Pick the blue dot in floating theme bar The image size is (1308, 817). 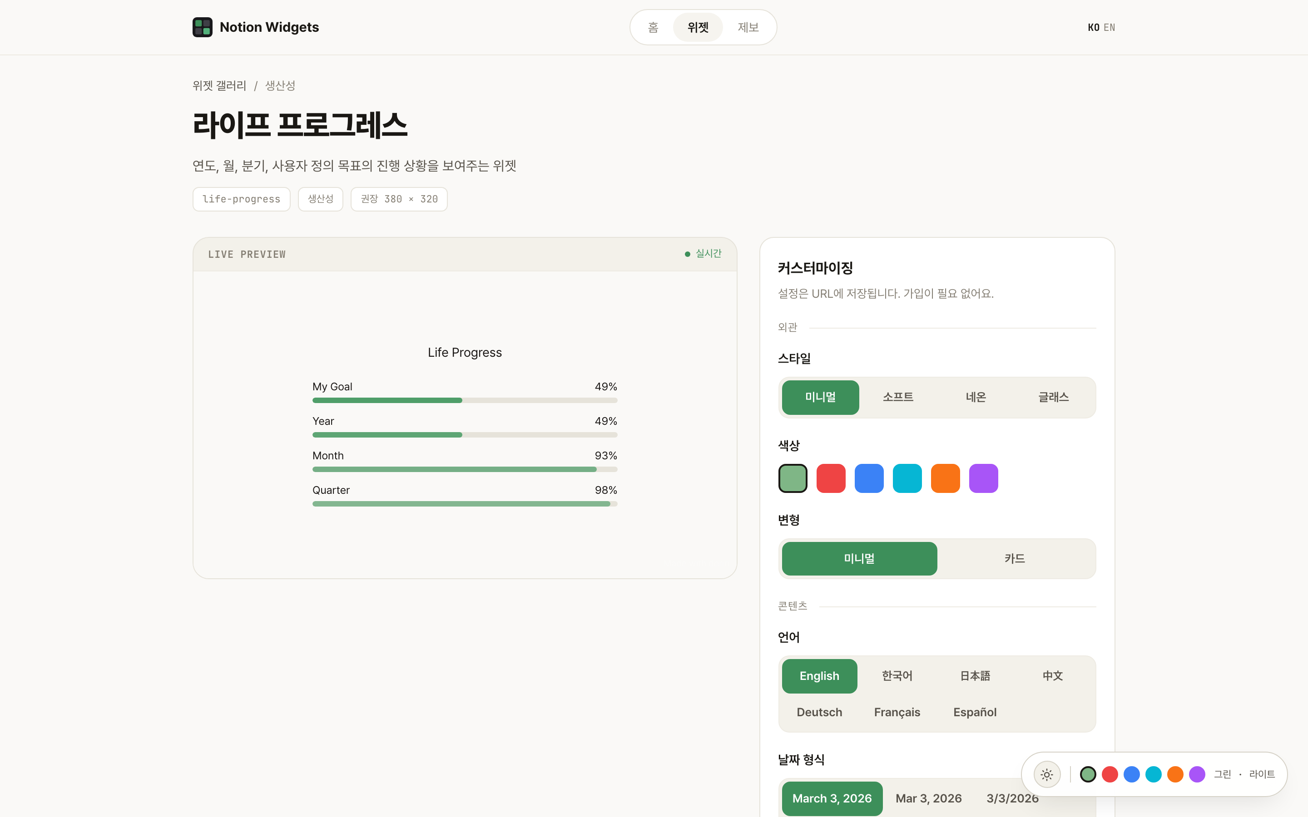point(1131,774)
